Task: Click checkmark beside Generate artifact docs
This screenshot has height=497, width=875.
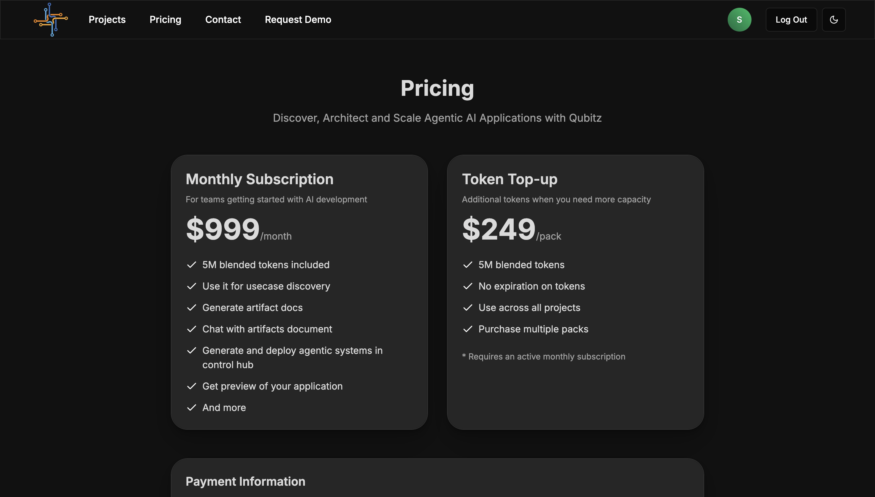Action: 191,307
